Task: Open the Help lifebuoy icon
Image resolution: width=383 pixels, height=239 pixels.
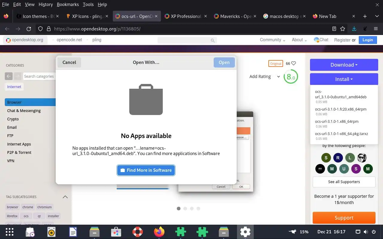Action: pyautogui.click(x=138, y=232)
